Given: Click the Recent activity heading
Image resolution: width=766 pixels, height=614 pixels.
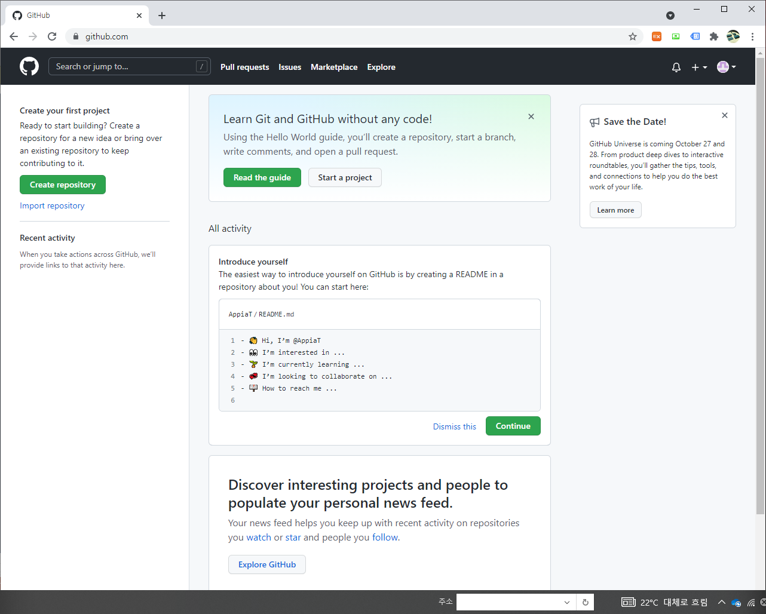Looking at the screenshot, I should pos(47,238).
